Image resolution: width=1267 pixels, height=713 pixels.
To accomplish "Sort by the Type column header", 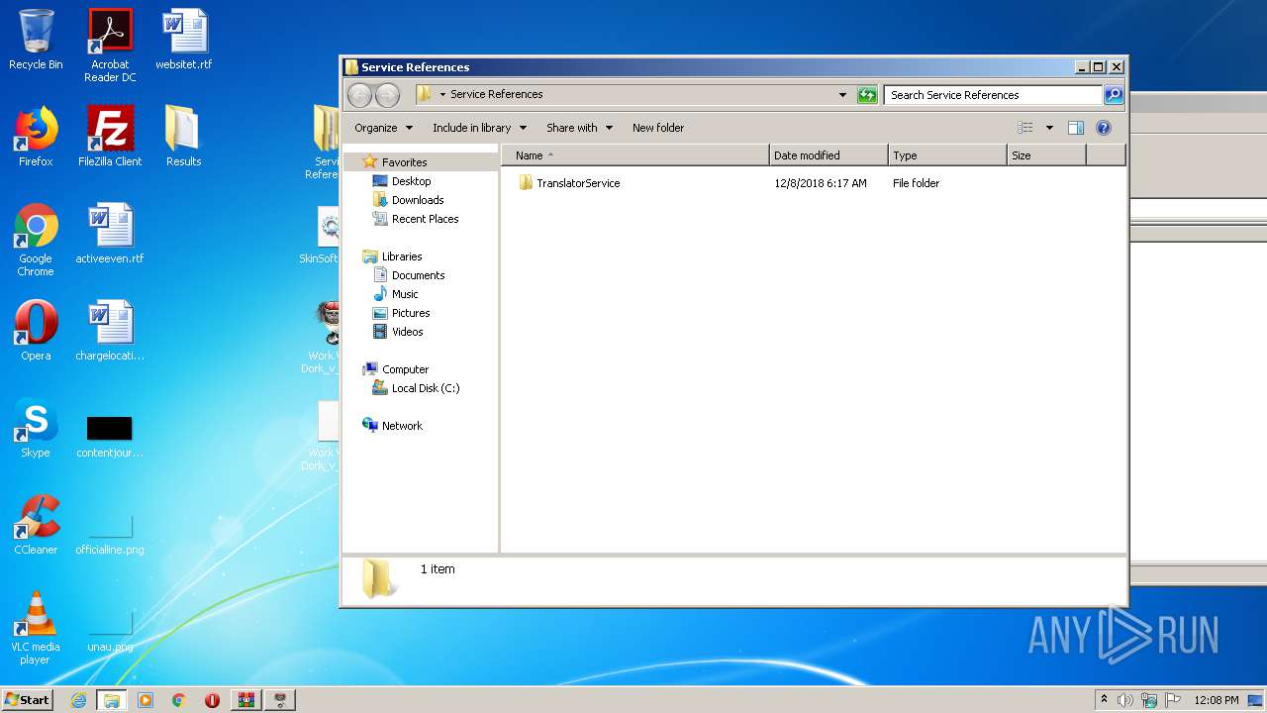I will (947, 155).
